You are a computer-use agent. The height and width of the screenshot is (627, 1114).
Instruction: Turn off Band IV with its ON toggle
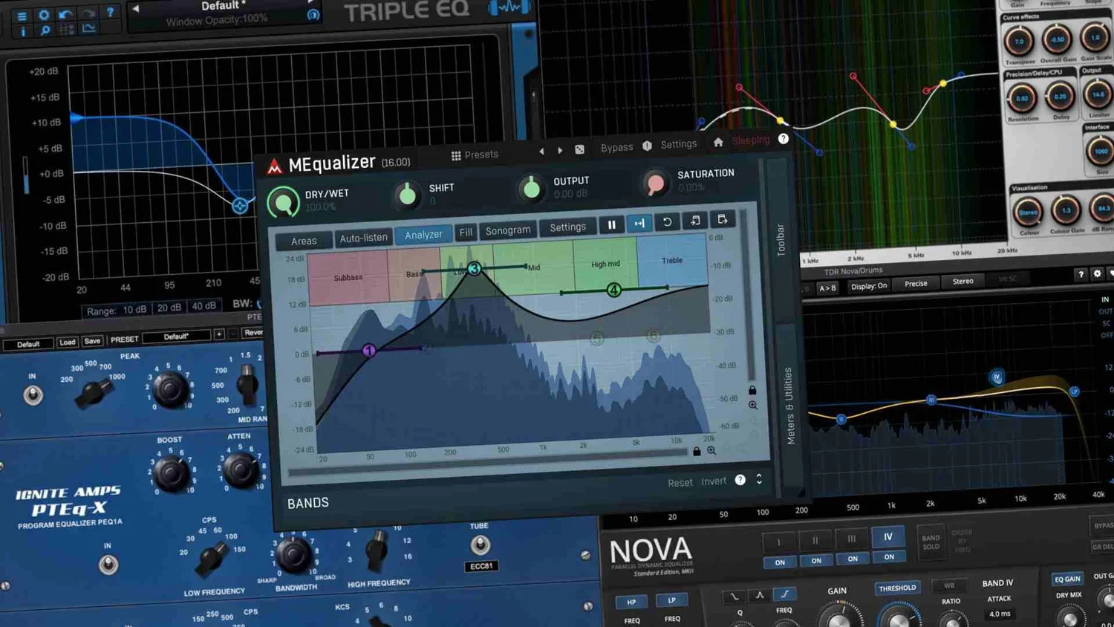[x=889, y=558]
